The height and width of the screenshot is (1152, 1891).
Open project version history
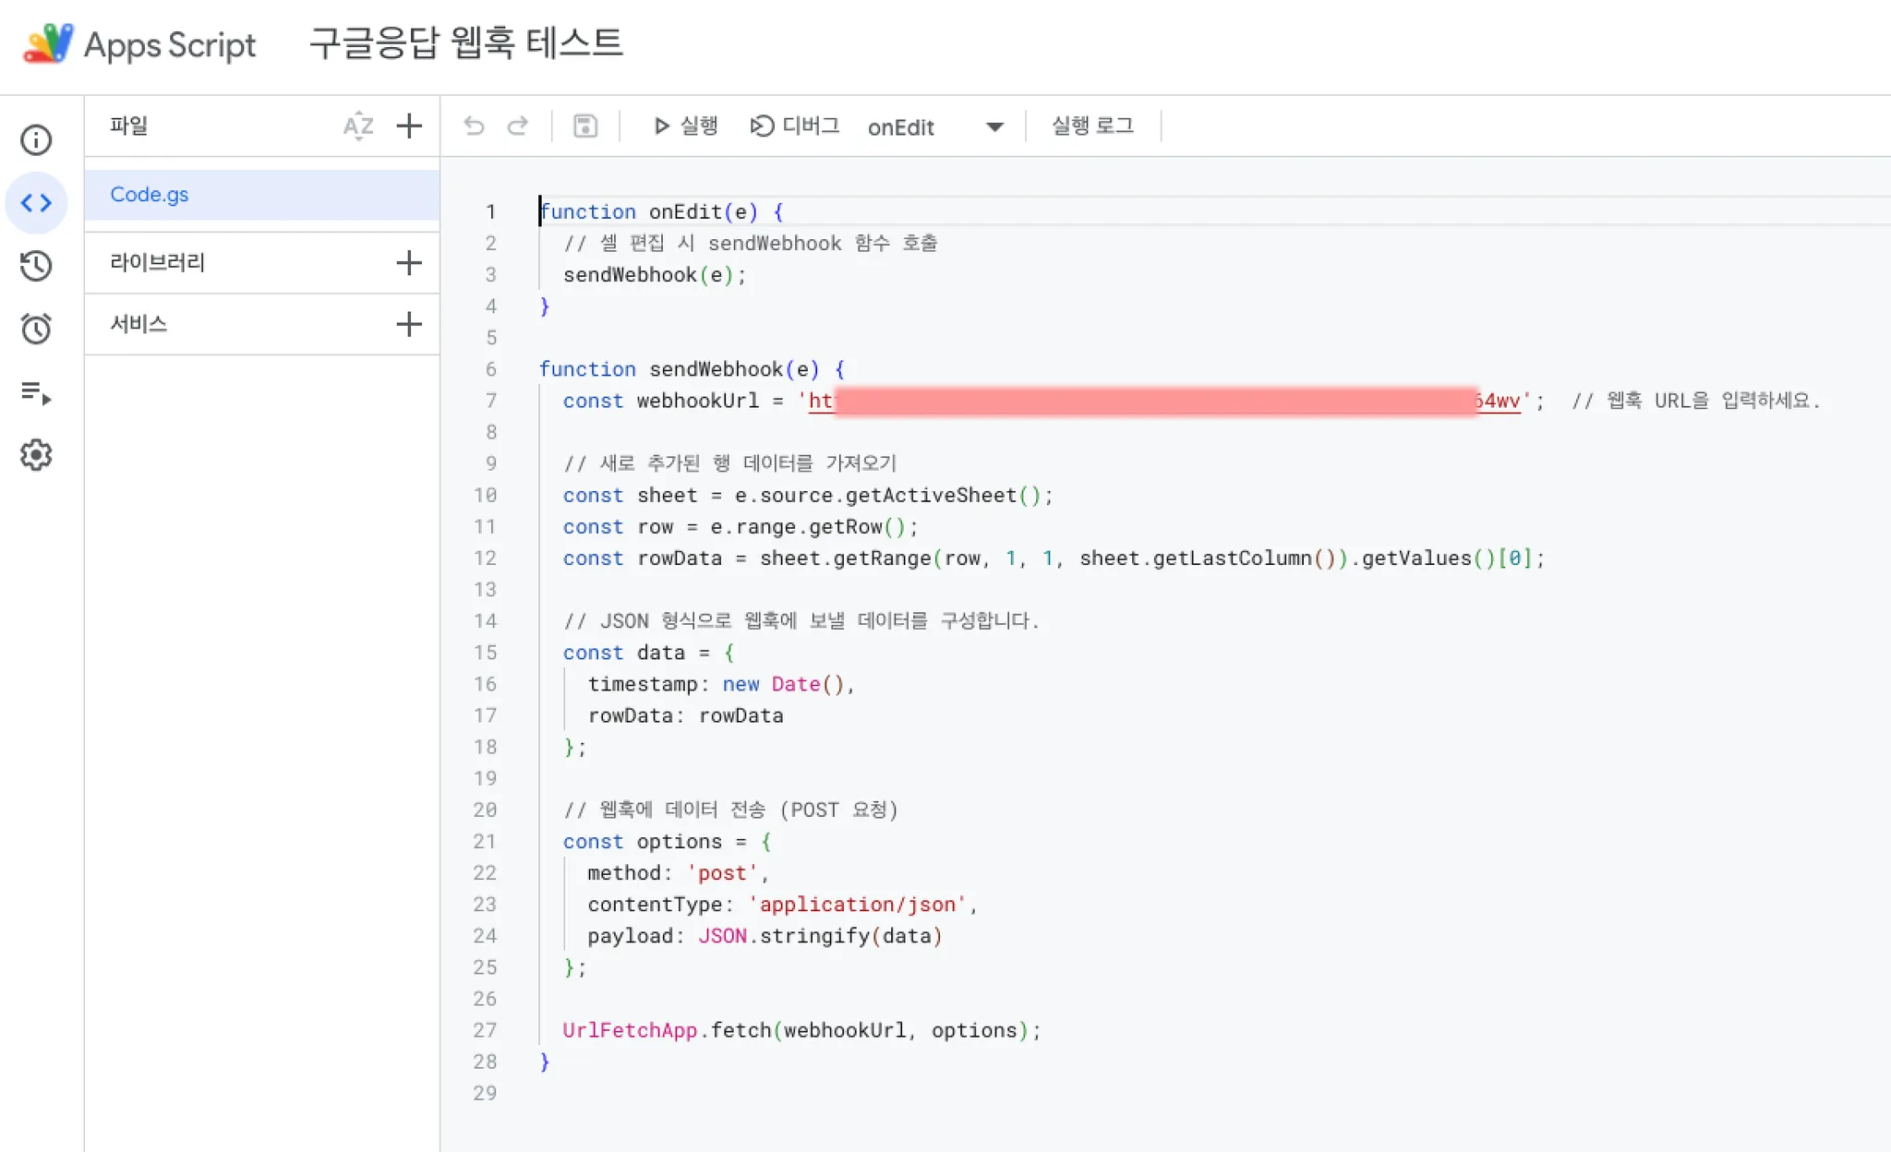point(36,266)
